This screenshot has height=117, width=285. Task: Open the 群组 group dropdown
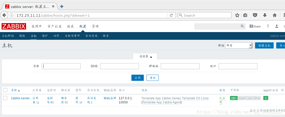239,45
